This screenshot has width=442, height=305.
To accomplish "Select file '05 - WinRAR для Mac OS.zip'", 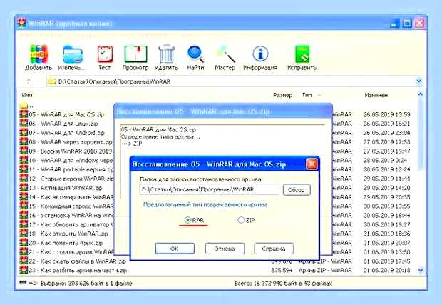I will [66, 114].
